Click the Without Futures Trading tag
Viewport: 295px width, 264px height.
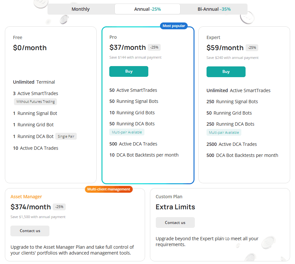[35, 102]
